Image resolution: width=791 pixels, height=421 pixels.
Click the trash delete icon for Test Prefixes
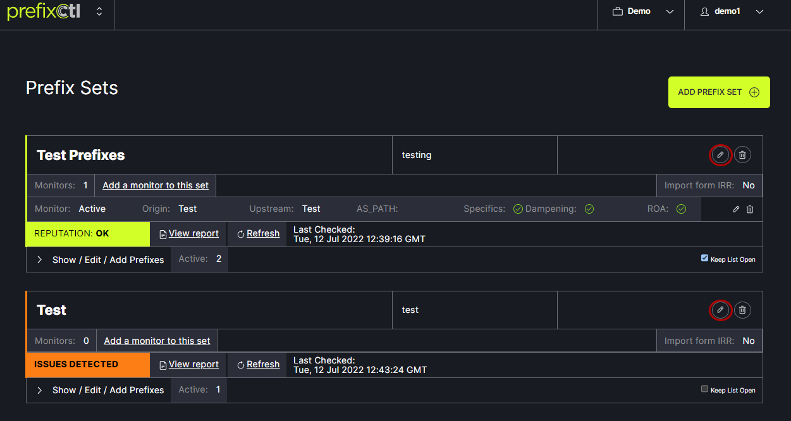point(742,155)
